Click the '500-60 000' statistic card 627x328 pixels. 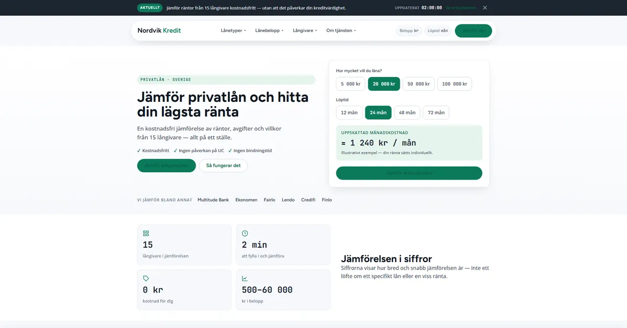[283, 289]
